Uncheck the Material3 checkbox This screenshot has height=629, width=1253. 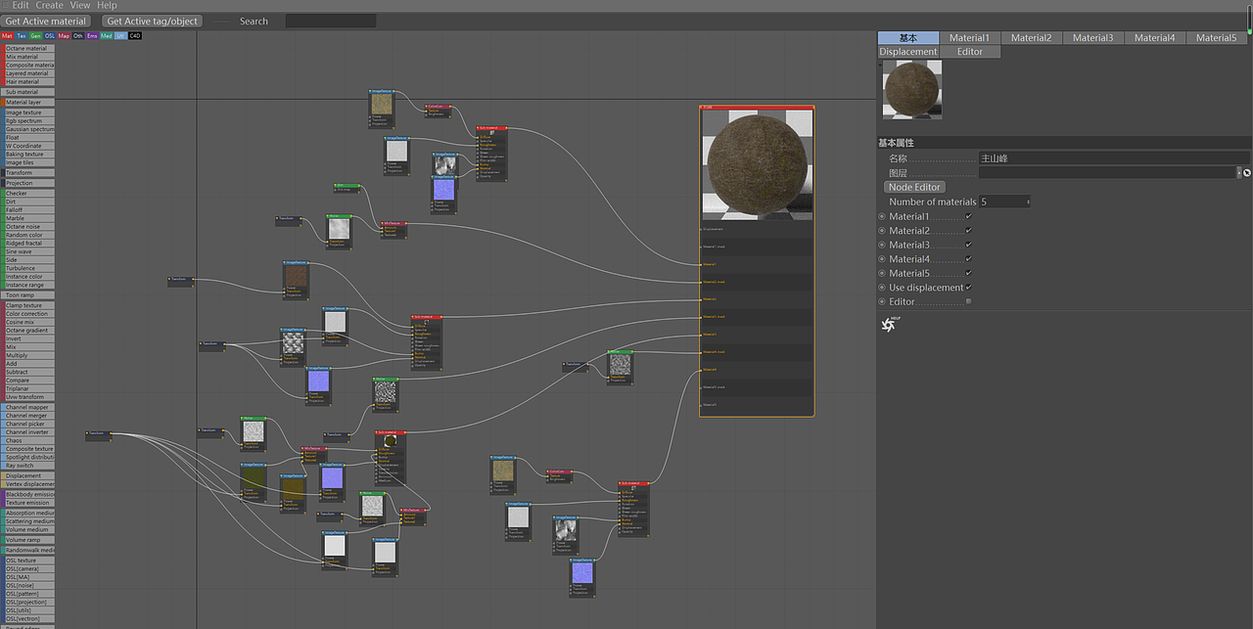[x=968, y=245]
